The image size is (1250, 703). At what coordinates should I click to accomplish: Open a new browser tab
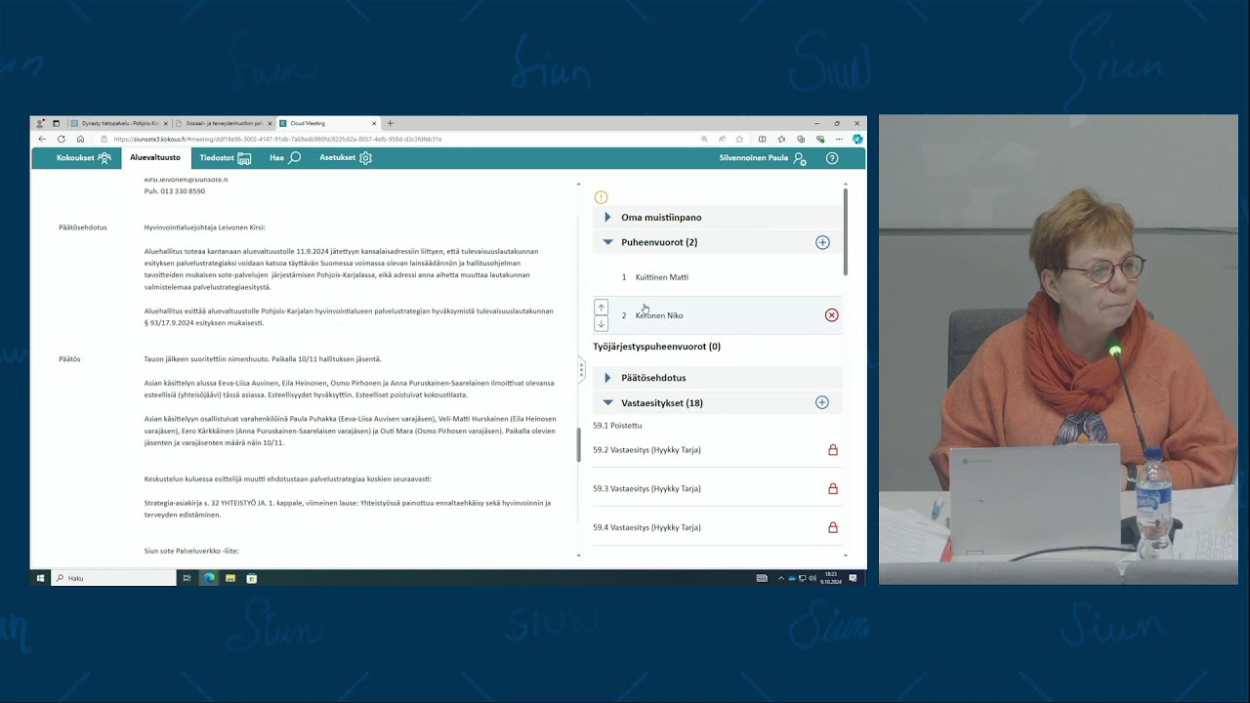point(390,123)
